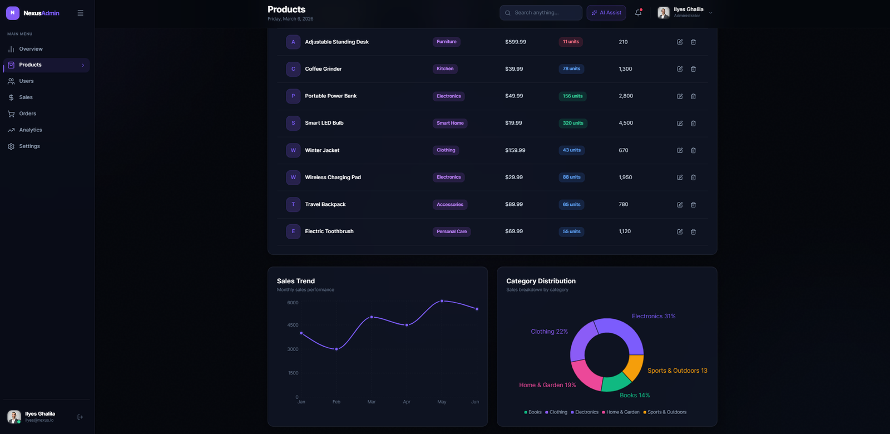Edit the Smart LED Bulb row
Screen dimensions: 890x434
[x=680, y=124]
